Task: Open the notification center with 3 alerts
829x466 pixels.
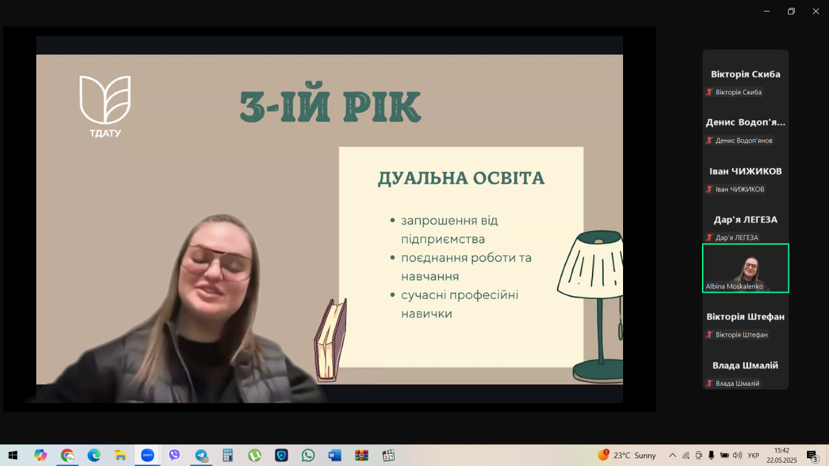Action: (813, 456)
